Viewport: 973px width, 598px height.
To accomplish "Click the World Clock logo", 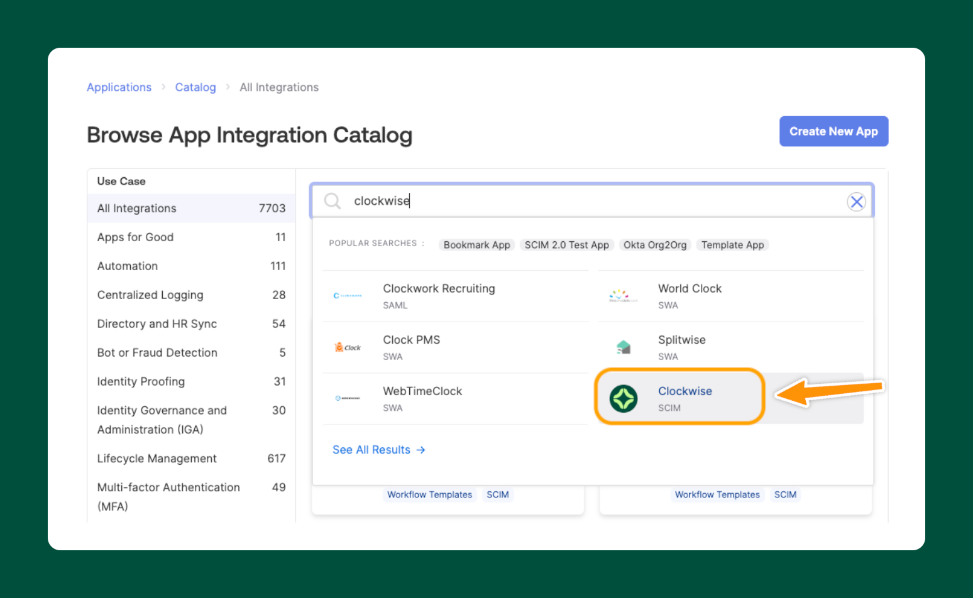I will click(x=623, y=296).
